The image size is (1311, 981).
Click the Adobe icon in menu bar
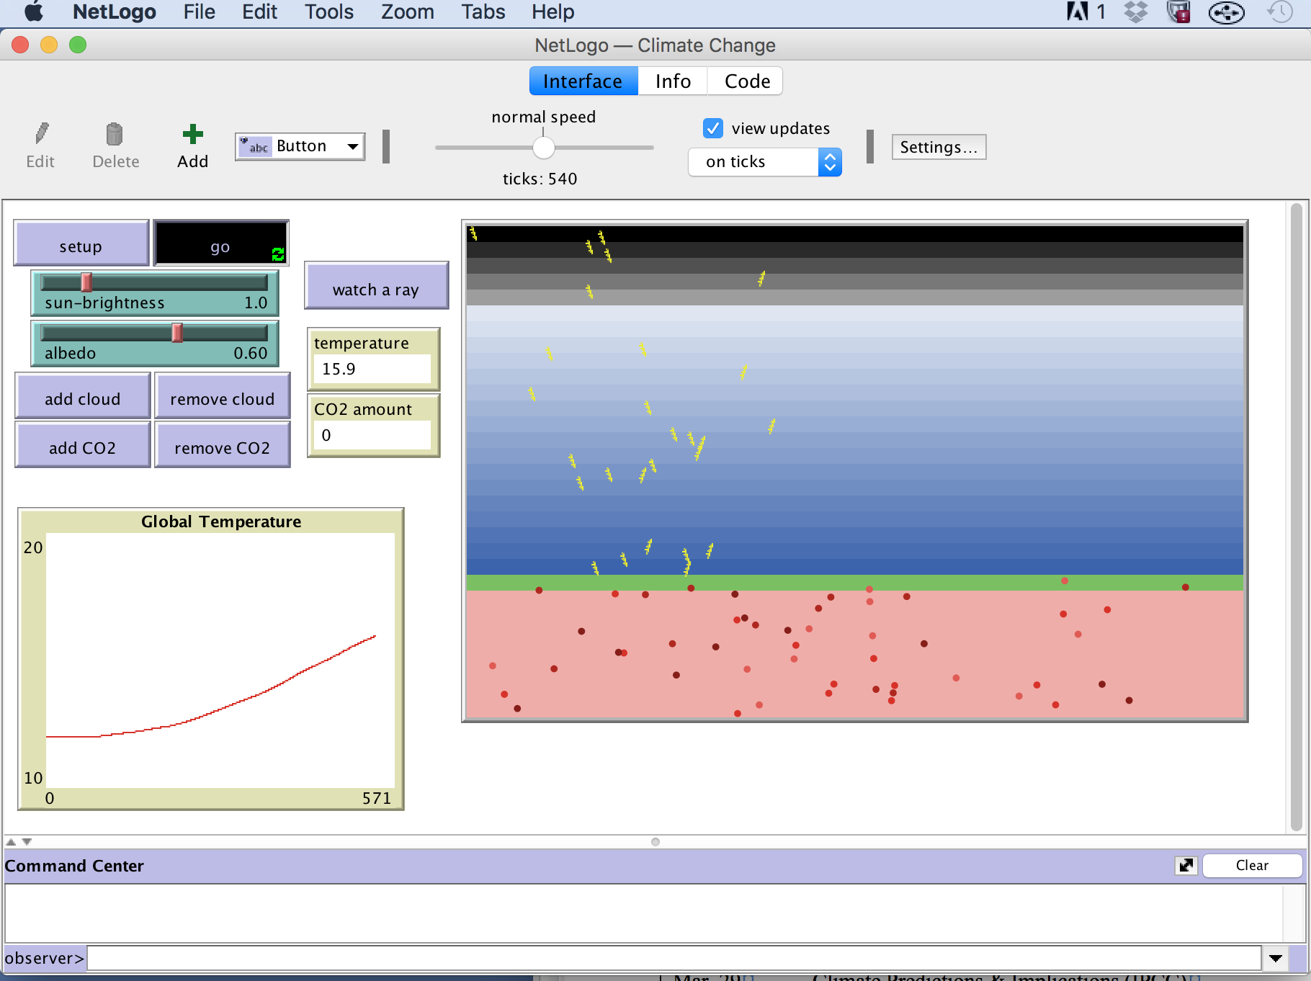(1077, 12)
